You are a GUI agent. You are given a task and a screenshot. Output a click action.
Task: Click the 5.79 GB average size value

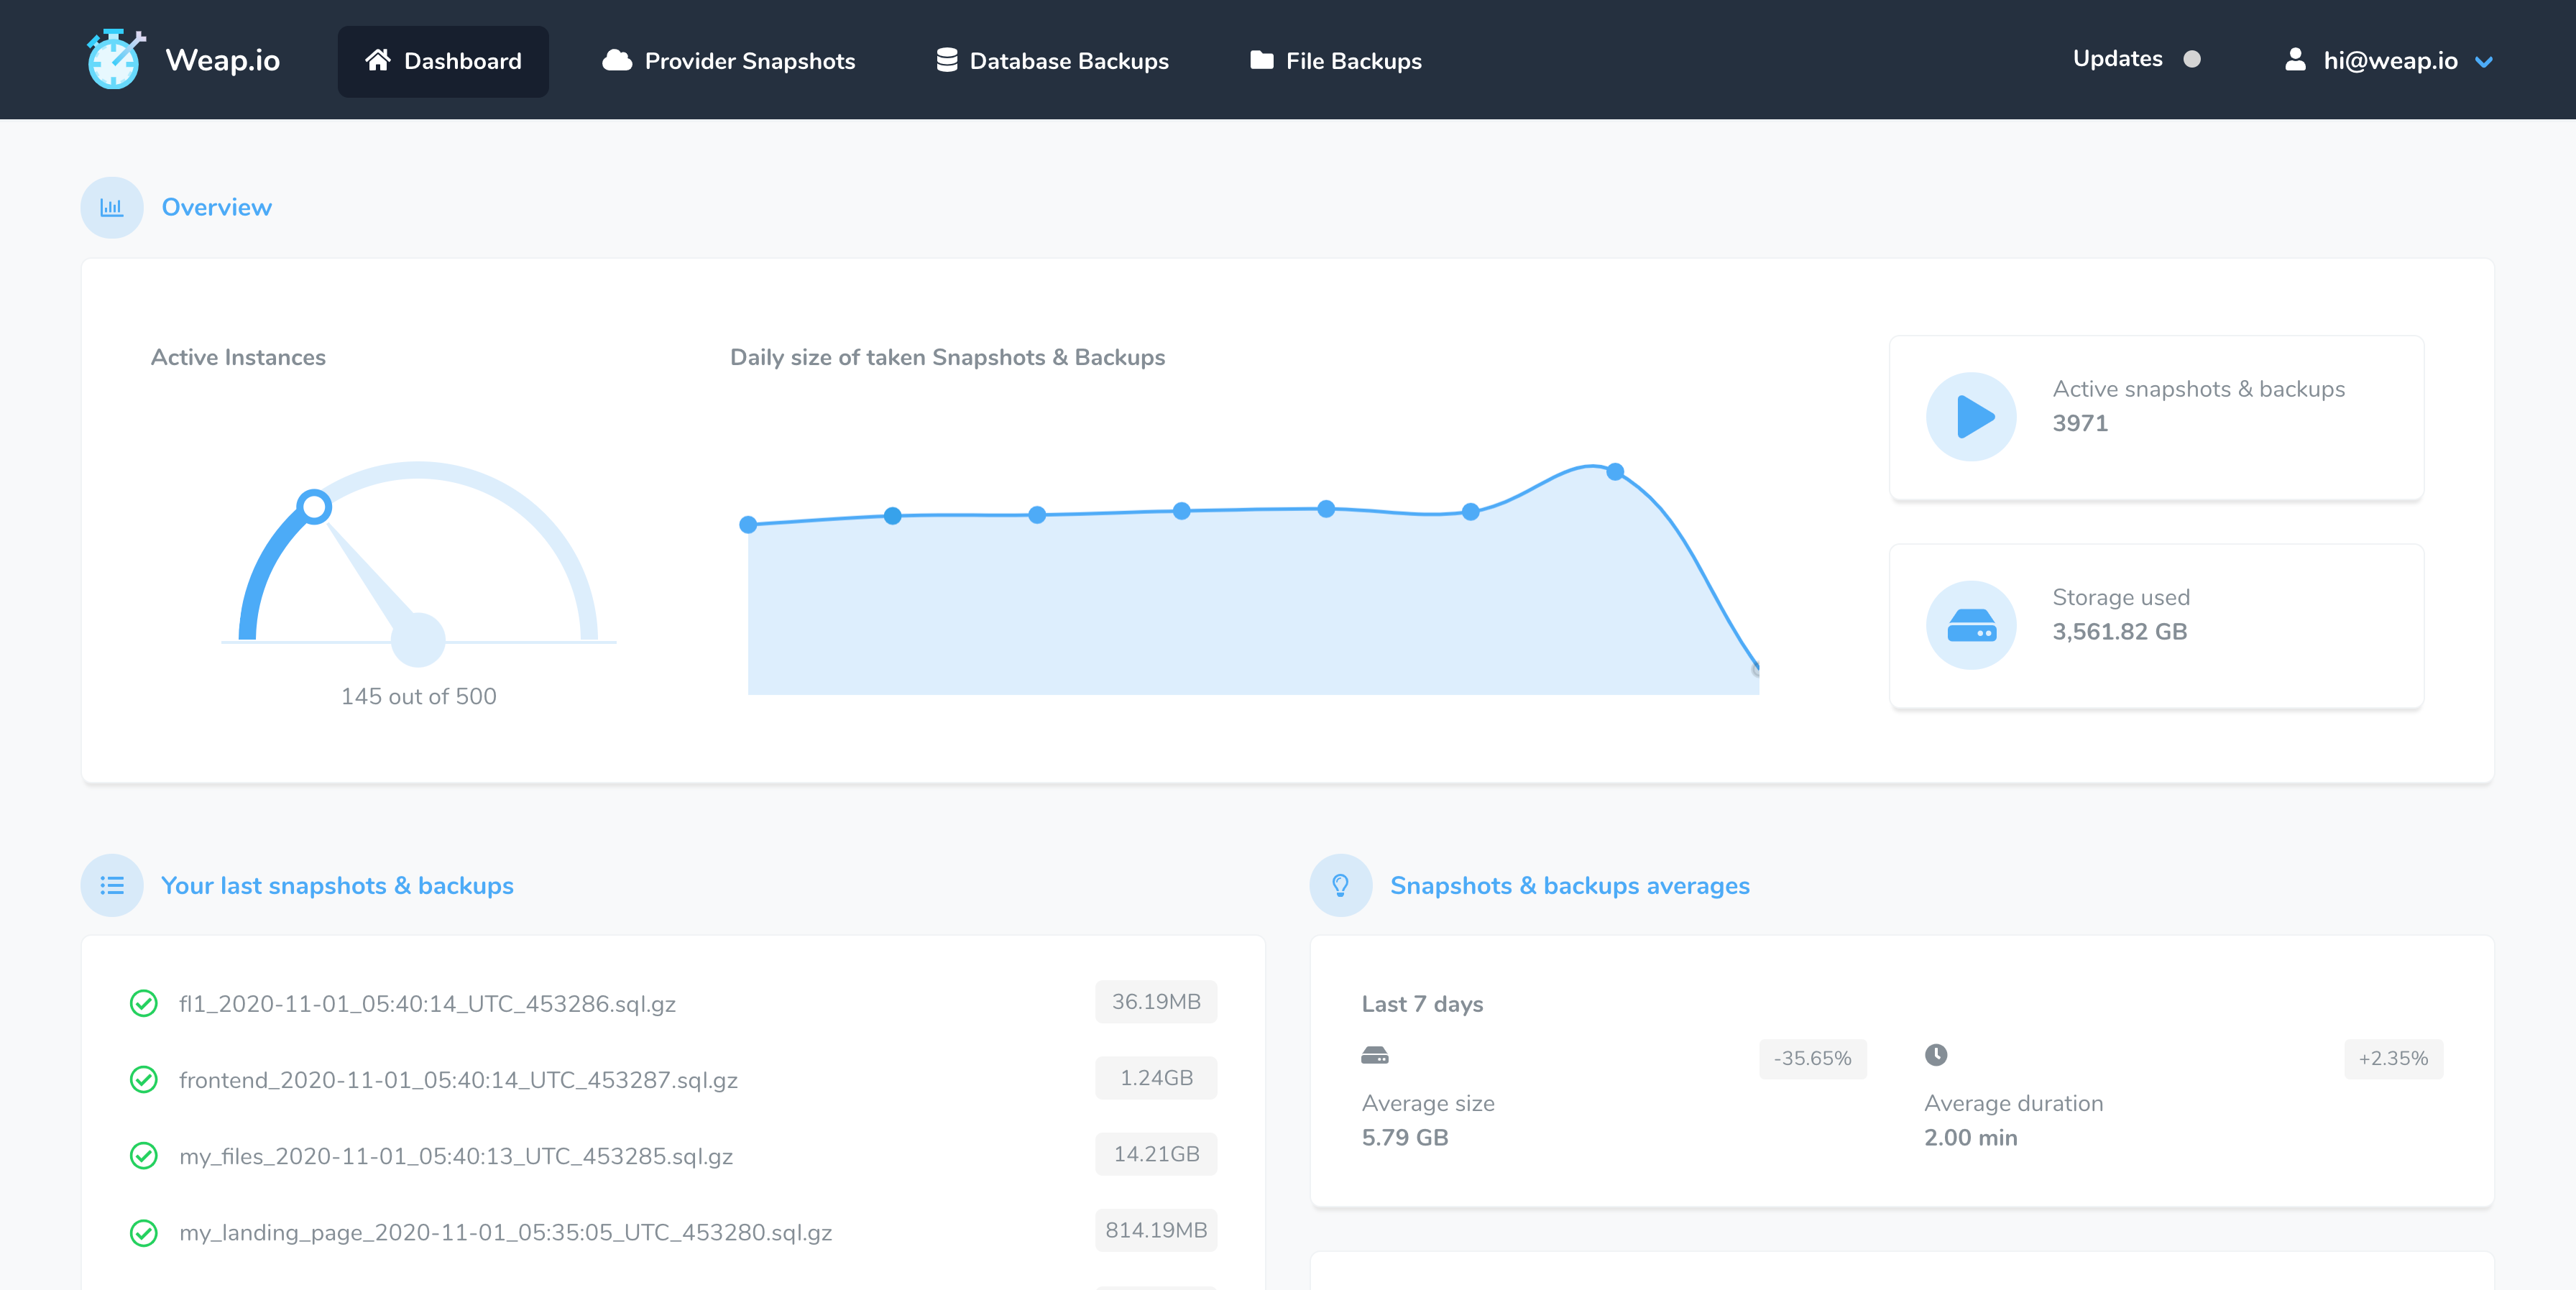(x=1404, y=1137)
